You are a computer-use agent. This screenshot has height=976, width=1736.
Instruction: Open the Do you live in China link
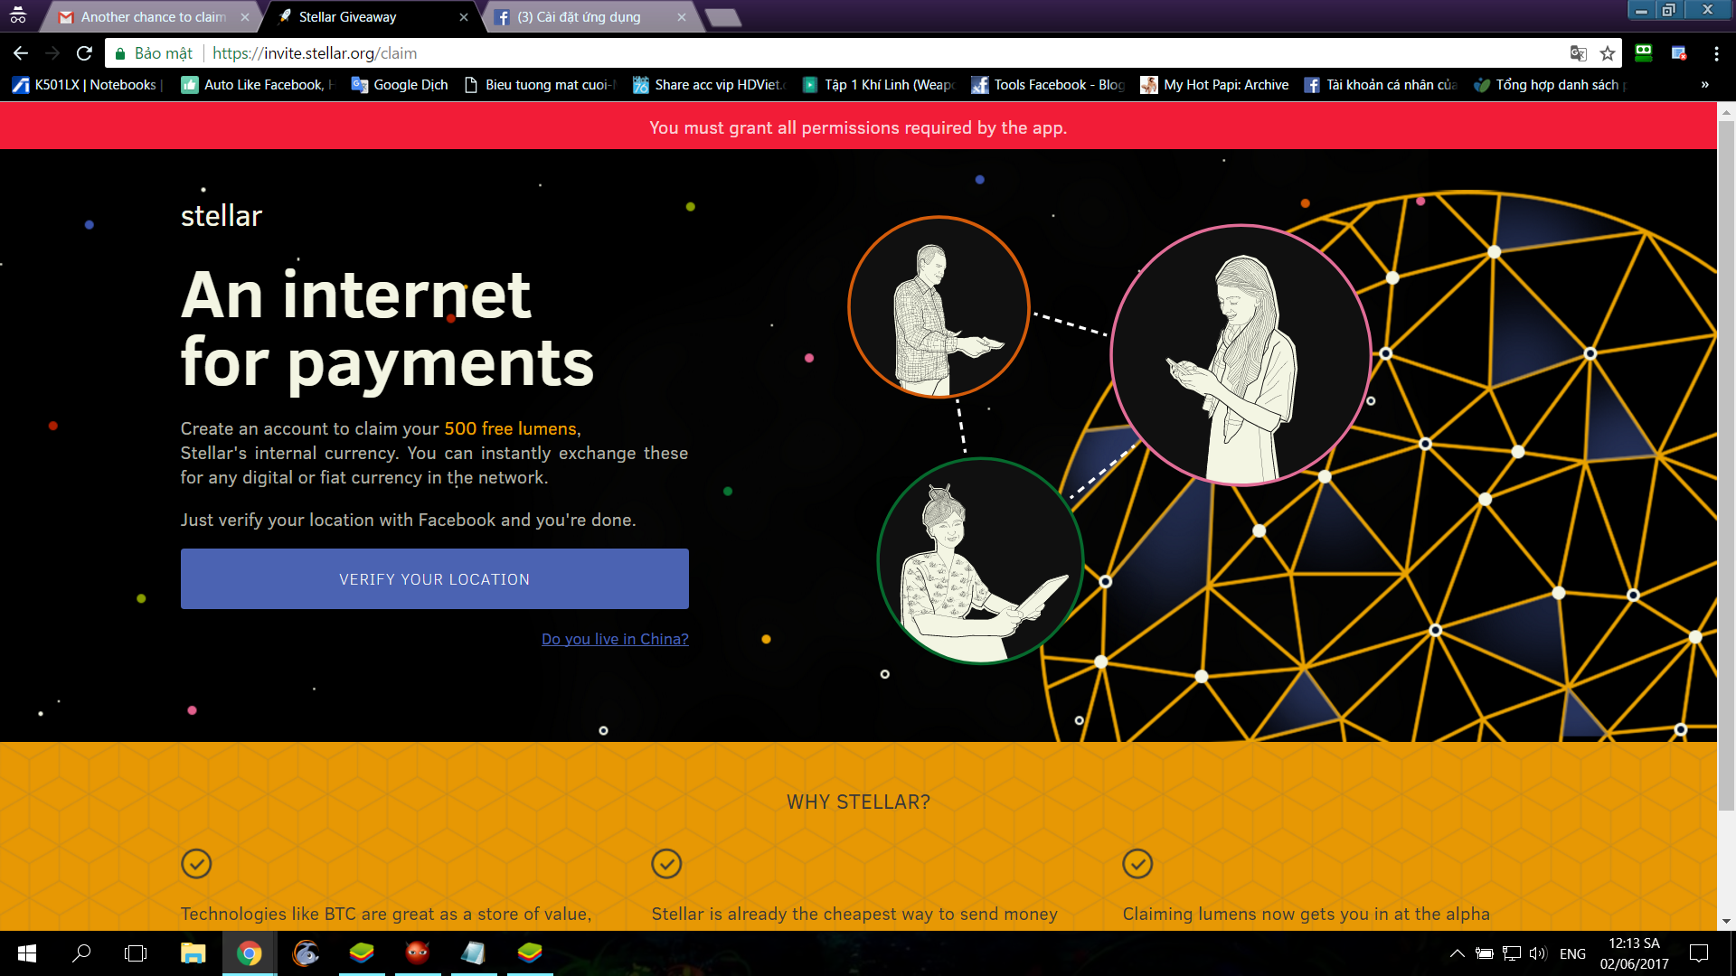[x=615, y=639]
